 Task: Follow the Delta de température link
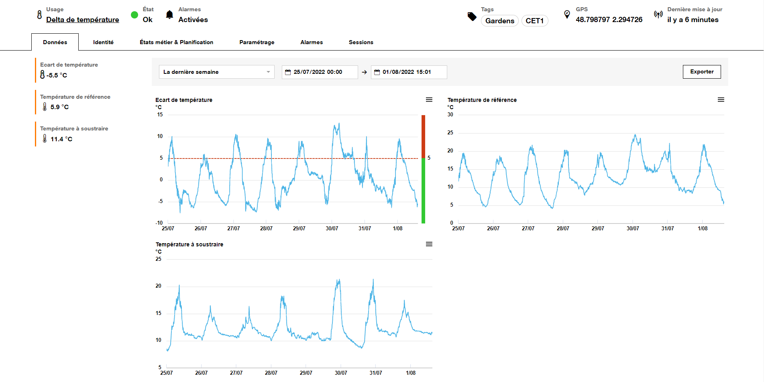(82, 20)
